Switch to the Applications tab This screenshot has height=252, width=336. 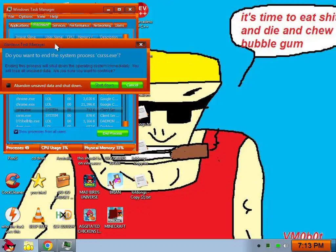(19, 25)
